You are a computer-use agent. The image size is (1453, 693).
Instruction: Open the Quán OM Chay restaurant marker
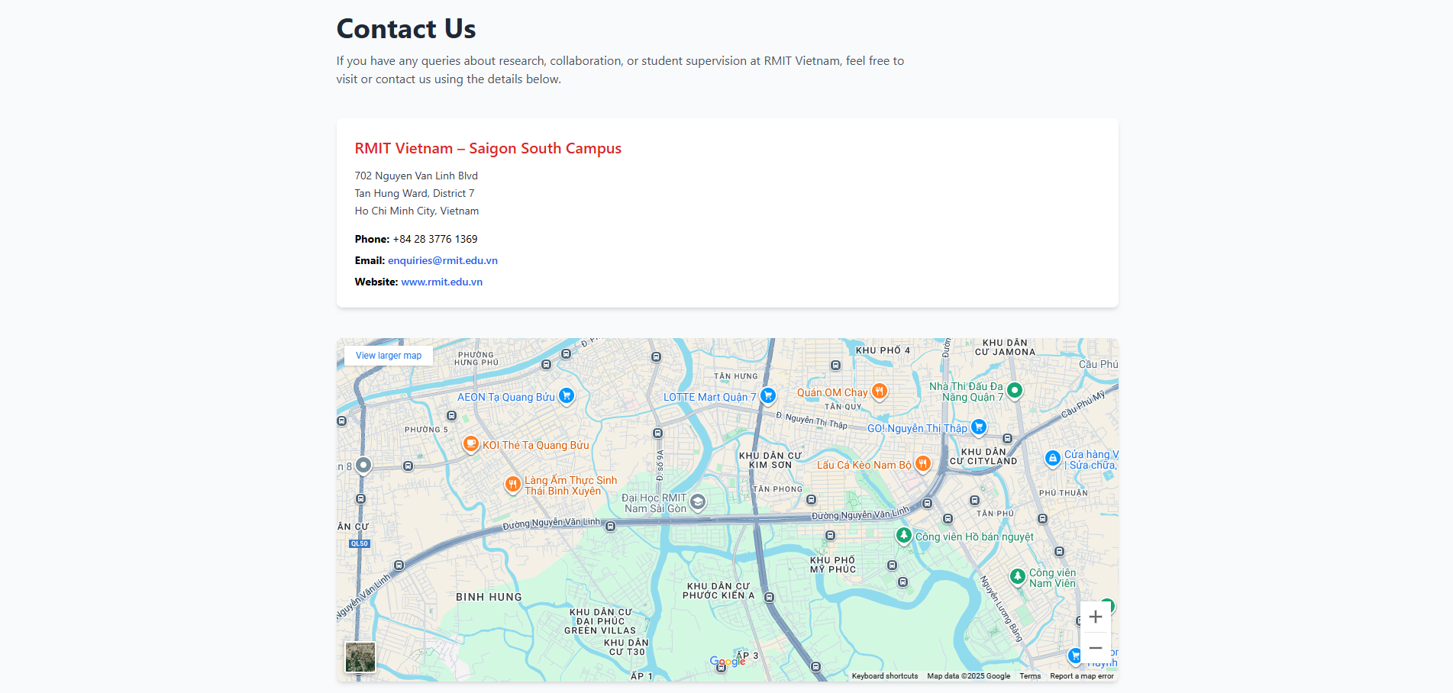(x=880, y=392)
